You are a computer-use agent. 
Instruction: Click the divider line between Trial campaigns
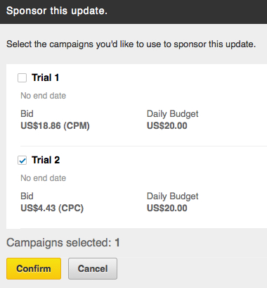(144, 146)
